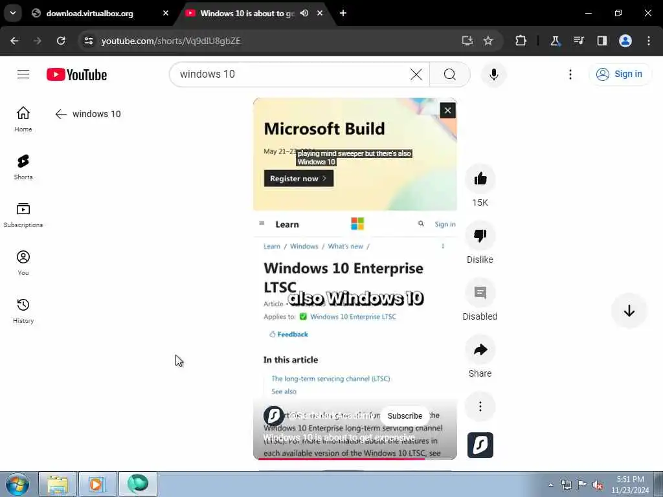Show hidden system tray icons

(550, 485)
